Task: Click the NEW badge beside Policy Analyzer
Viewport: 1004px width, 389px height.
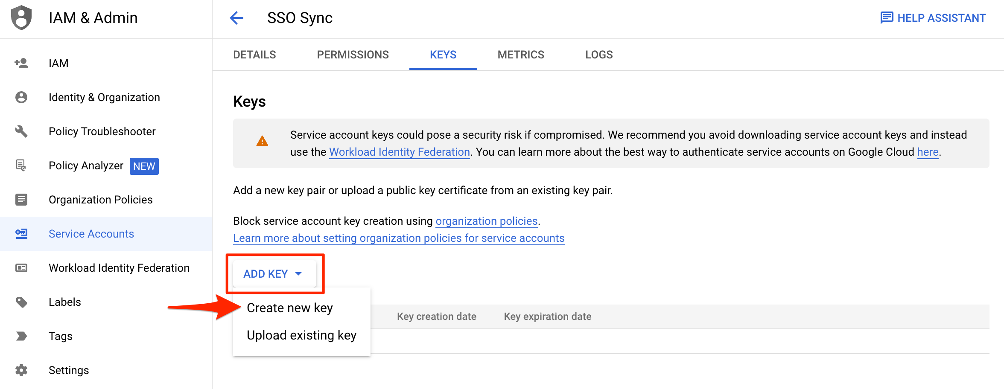Action: tap(144, 166)
